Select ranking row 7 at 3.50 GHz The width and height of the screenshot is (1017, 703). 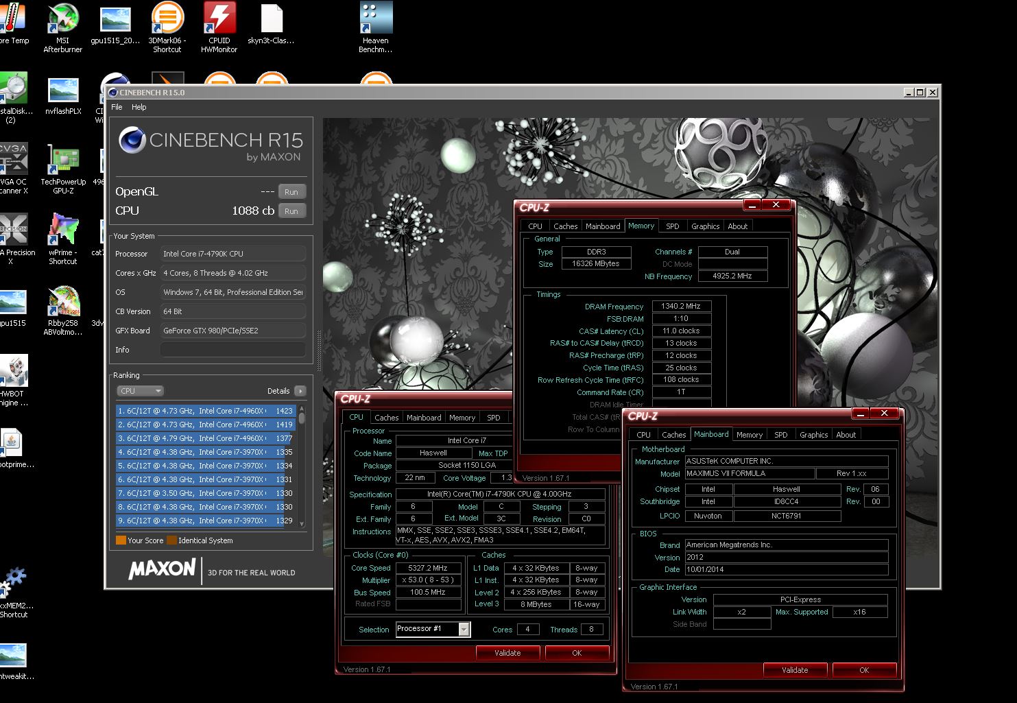(x=206, y=493)
